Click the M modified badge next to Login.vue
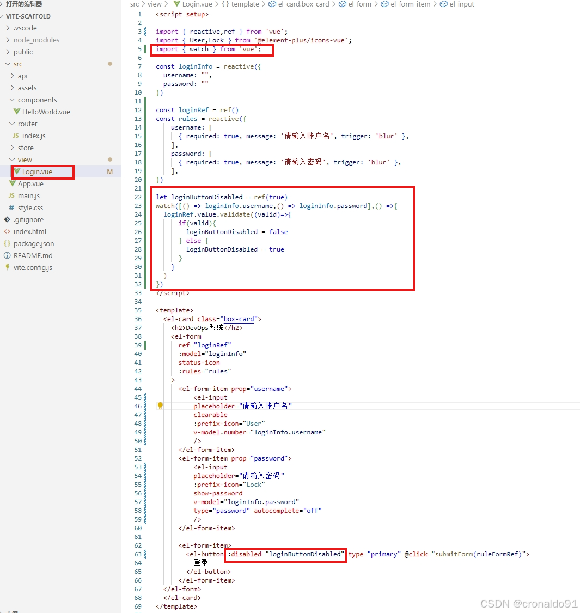Screen dimensions: 580x613 (110, 171)
